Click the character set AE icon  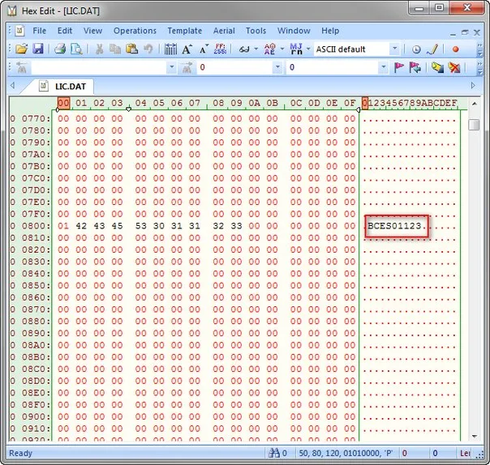(x=270, y=49)
